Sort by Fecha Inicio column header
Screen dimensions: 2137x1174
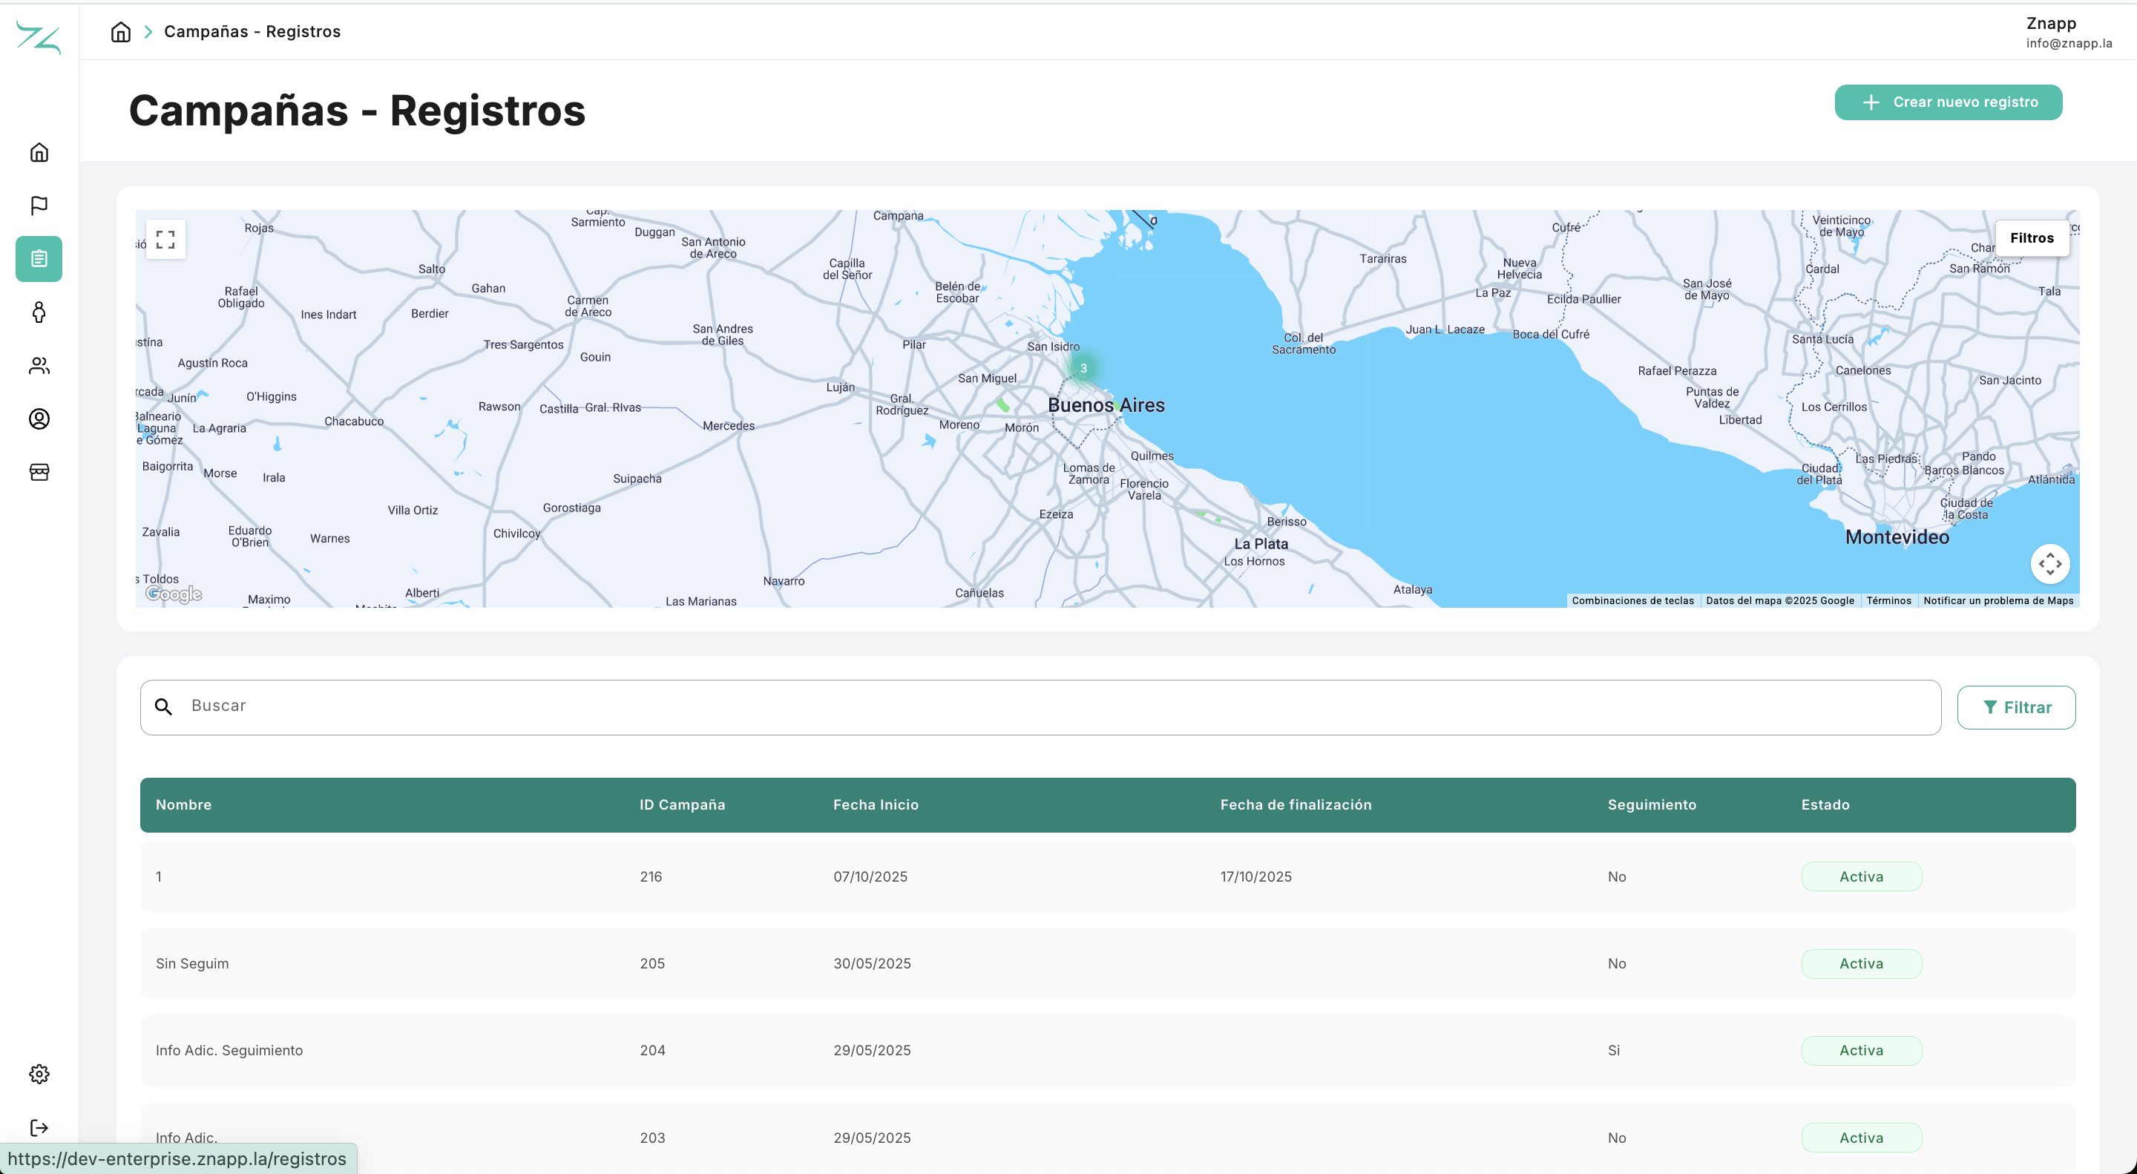(x=876, y=804)
